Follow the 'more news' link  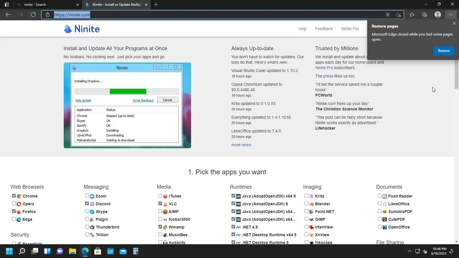(x=241, y=145)
